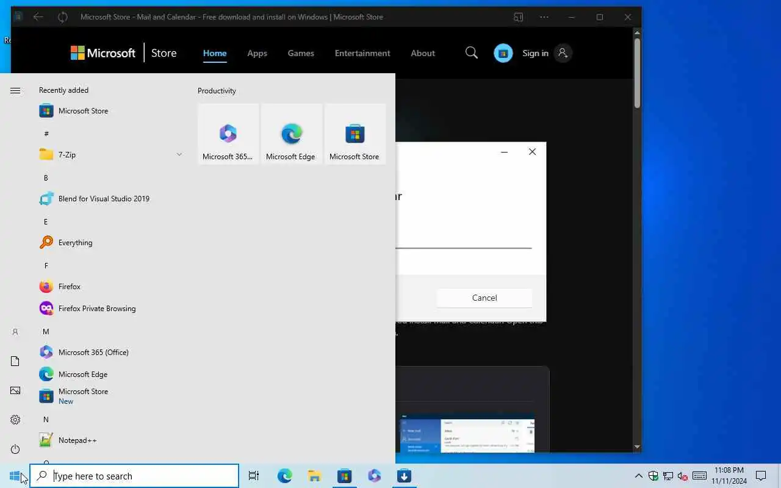Click the Back arrow in Store window

38,17
